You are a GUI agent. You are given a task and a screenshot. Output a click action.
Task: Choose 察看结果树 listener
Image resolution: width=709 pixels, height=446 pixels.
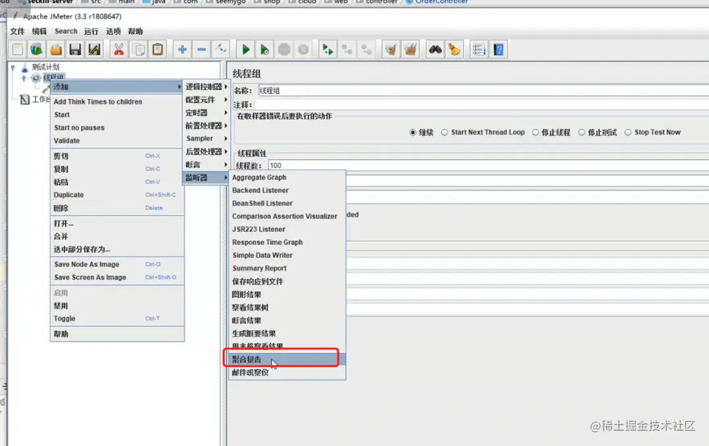pos(287,307)
